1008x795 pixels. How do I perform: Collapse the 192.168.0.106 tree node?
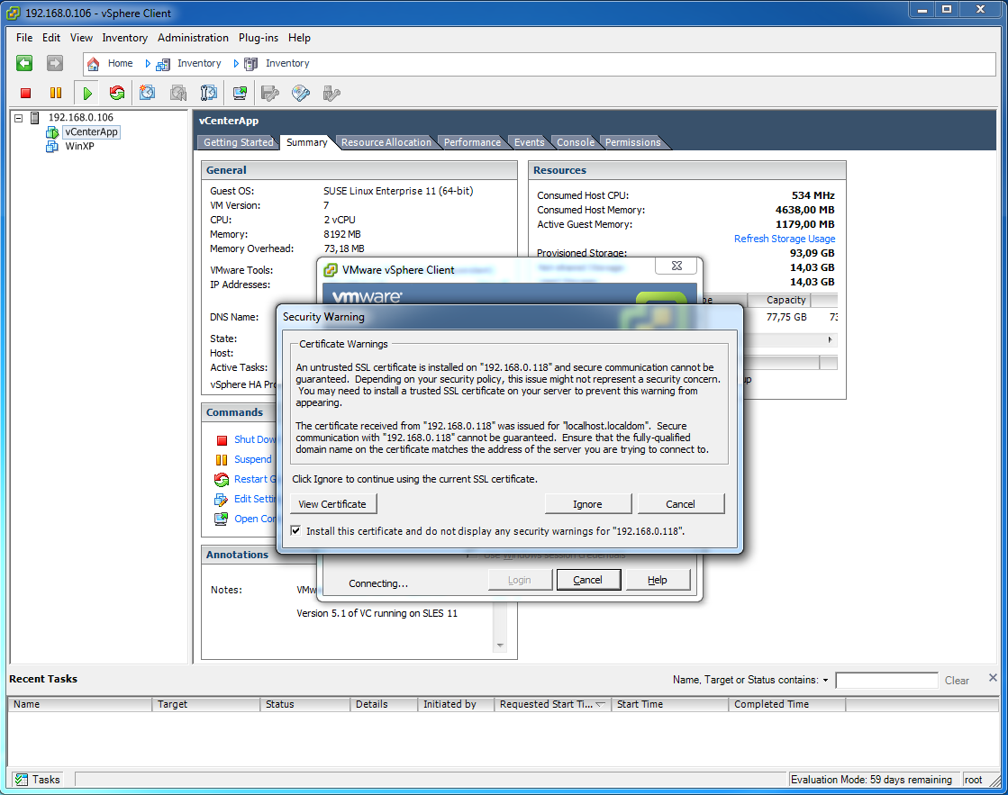click(x=19, y=118)
